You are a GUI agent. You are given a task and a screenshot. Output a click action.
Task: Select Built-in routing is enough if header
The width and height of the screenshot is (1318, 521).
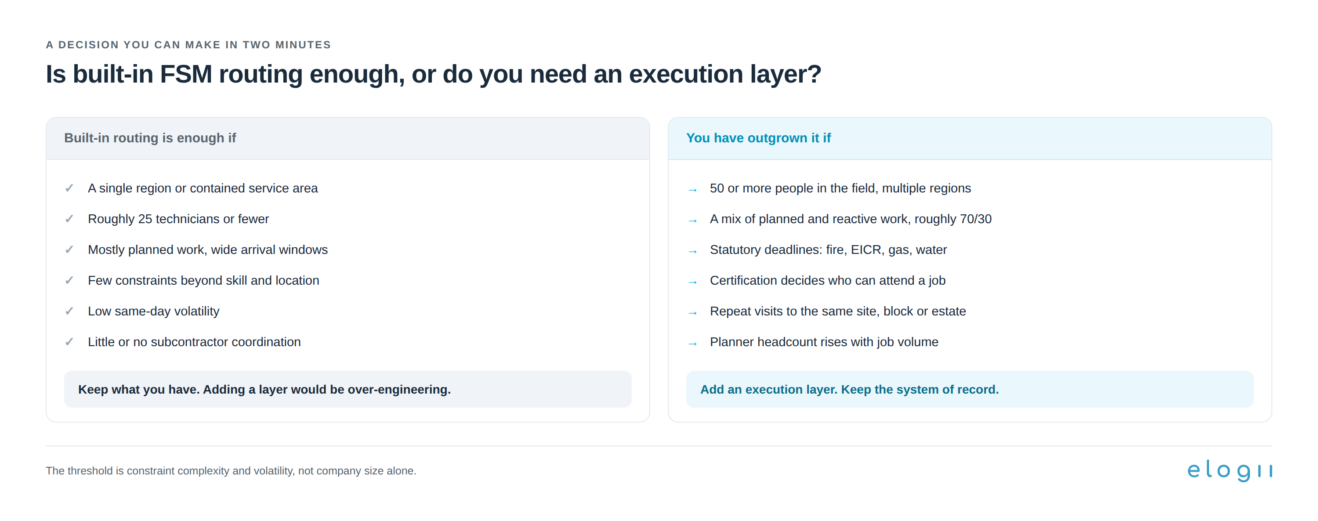[x=150, y=138]
